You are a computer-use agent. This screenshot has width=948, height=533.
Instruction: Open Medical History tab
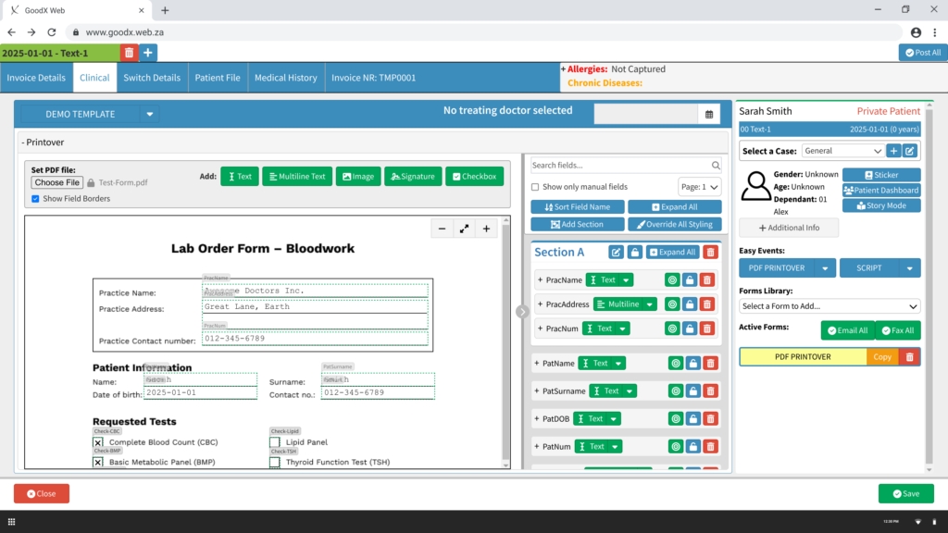286,78
